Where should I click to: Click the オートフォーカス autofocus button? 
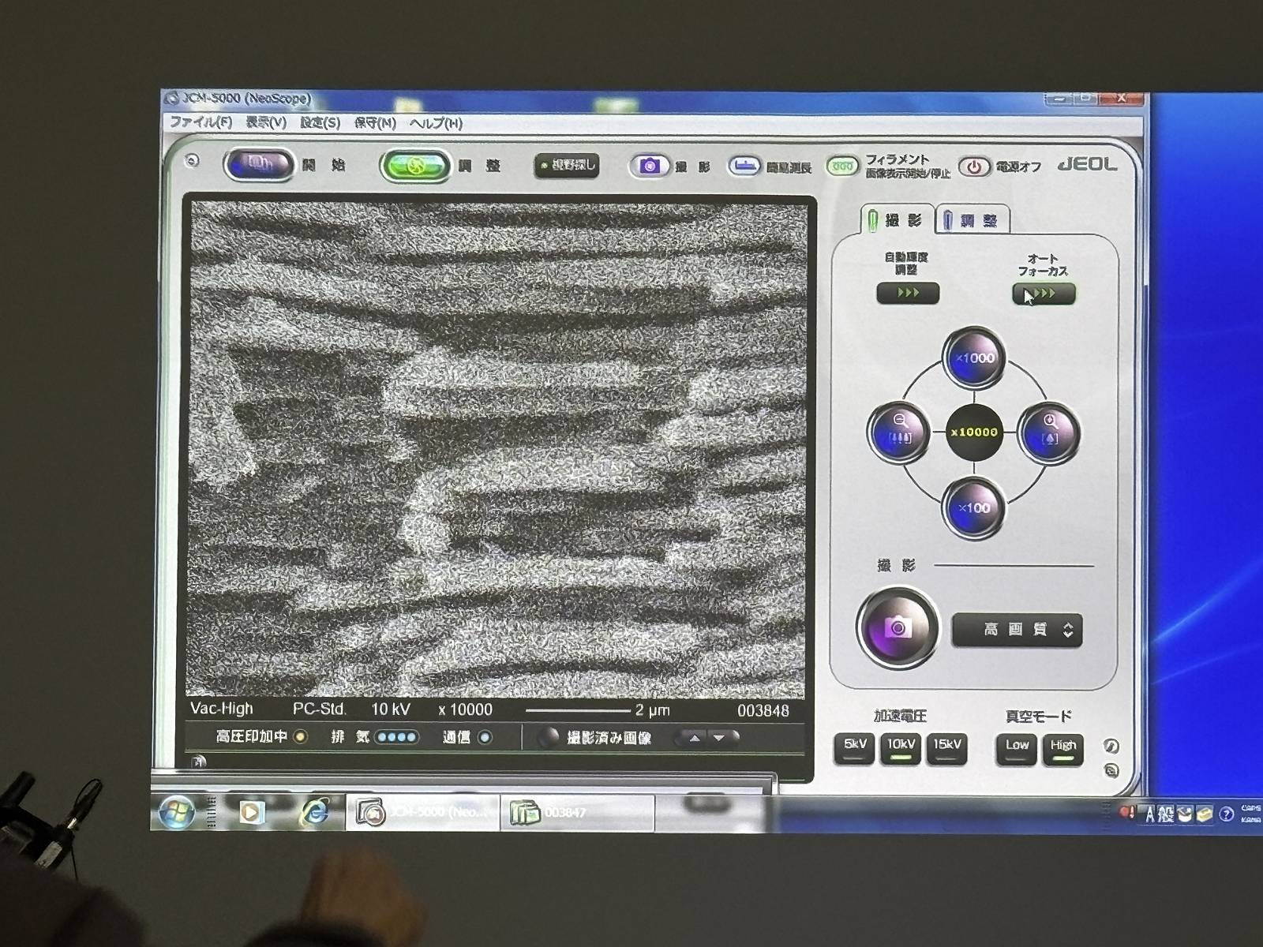(1044, 294)
